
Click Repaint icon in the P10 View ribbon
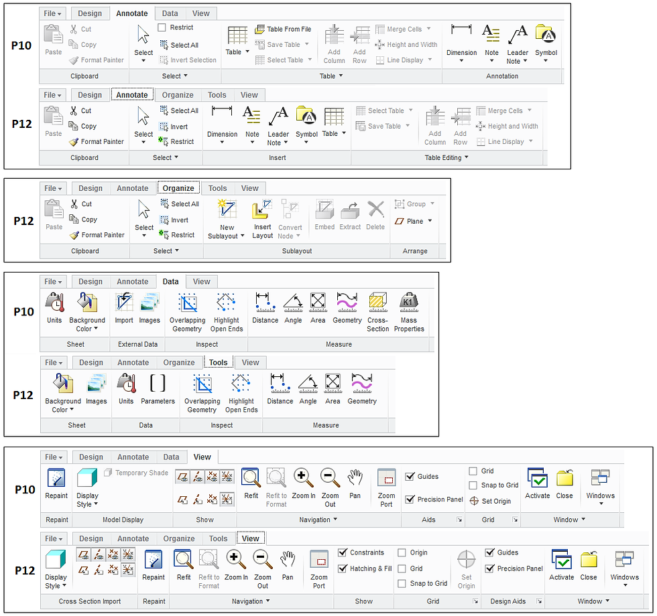tap(56, 478)
